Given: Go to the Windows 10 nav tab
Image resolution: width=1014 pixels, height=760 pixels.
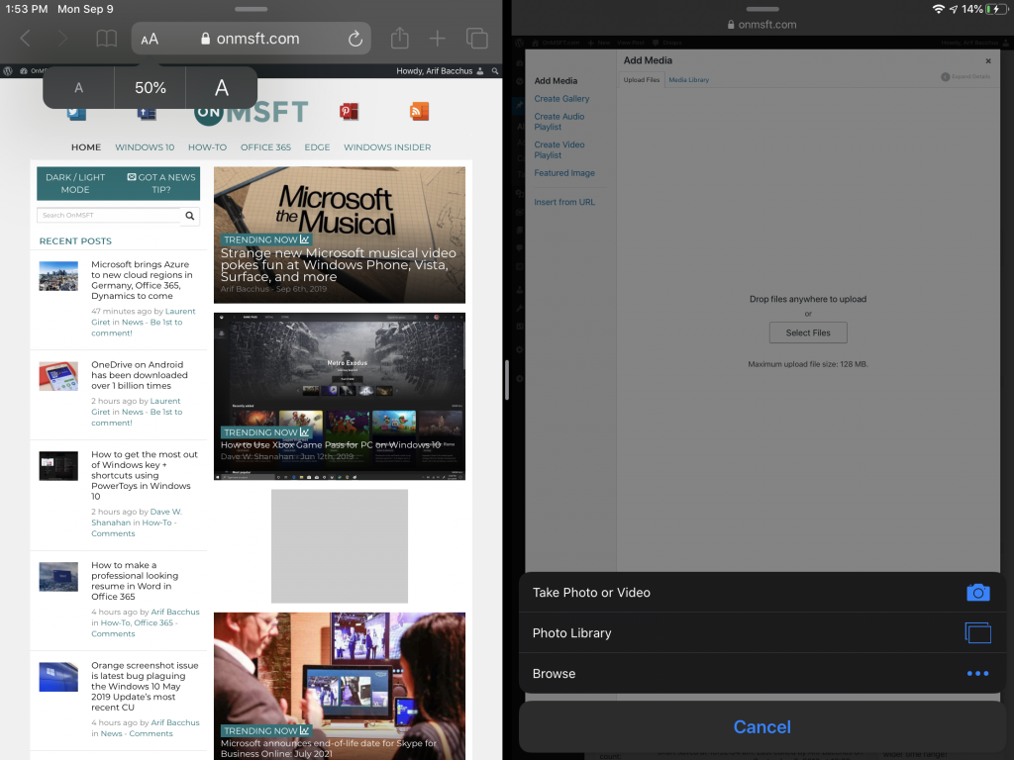Looking at the screenshot, I should click(x=145, y=147).
